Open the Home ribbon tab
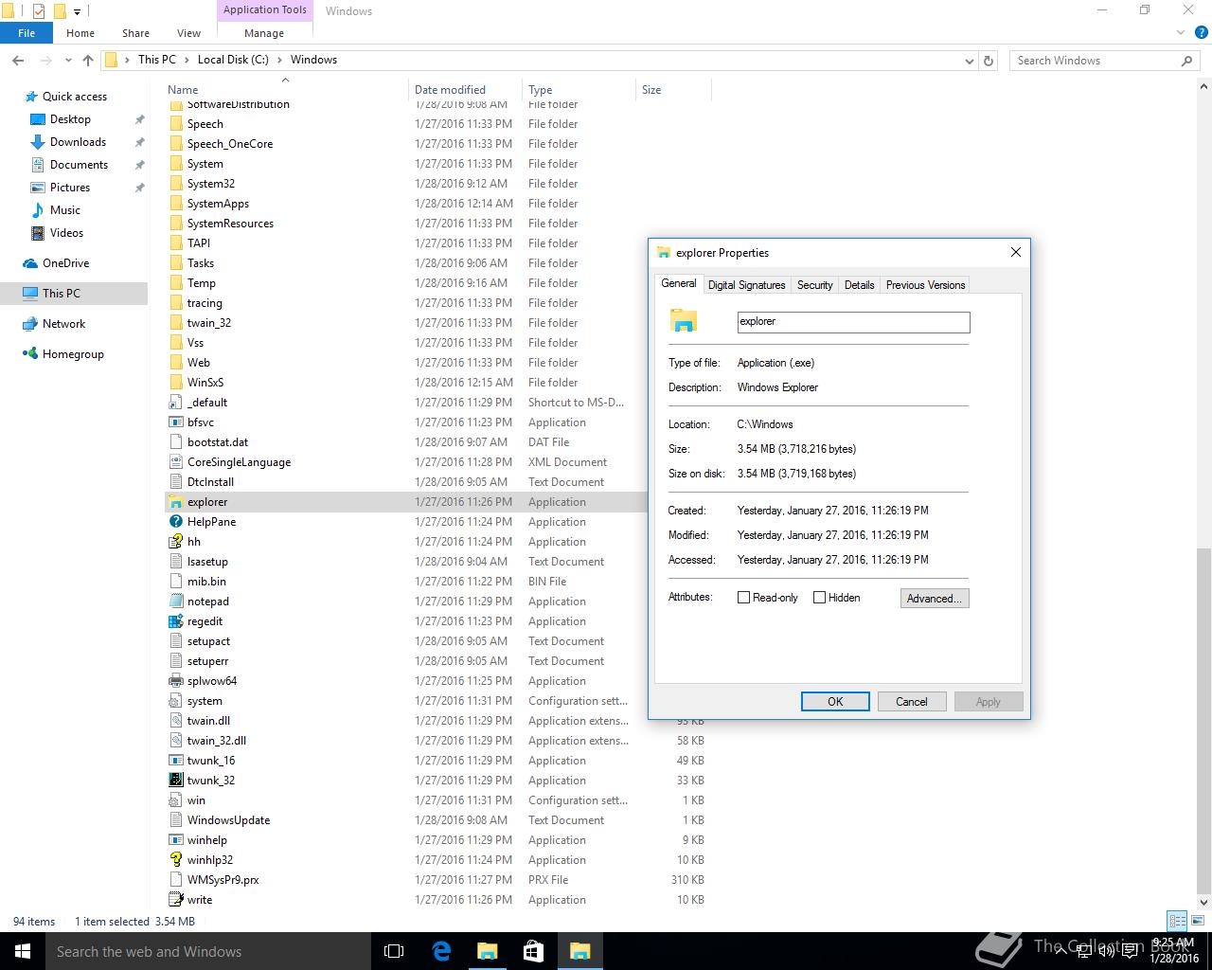This screenshot has width=1212, height=970. click(80, 33)
